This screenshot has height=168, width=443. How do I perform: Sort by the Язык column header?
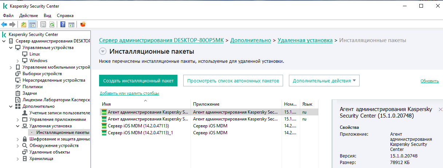(309, 104)
